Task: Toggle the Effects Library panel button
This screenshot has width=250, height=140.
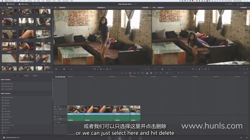Action: 23,4
